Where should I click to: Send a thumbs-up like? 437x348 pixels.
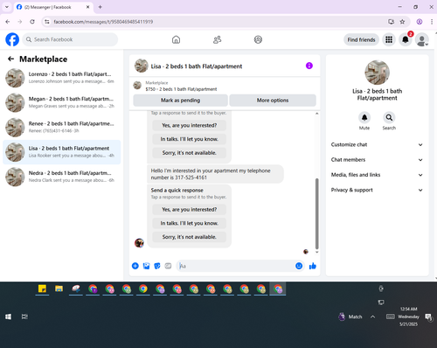pyautogui.click(x=313, y=266)
